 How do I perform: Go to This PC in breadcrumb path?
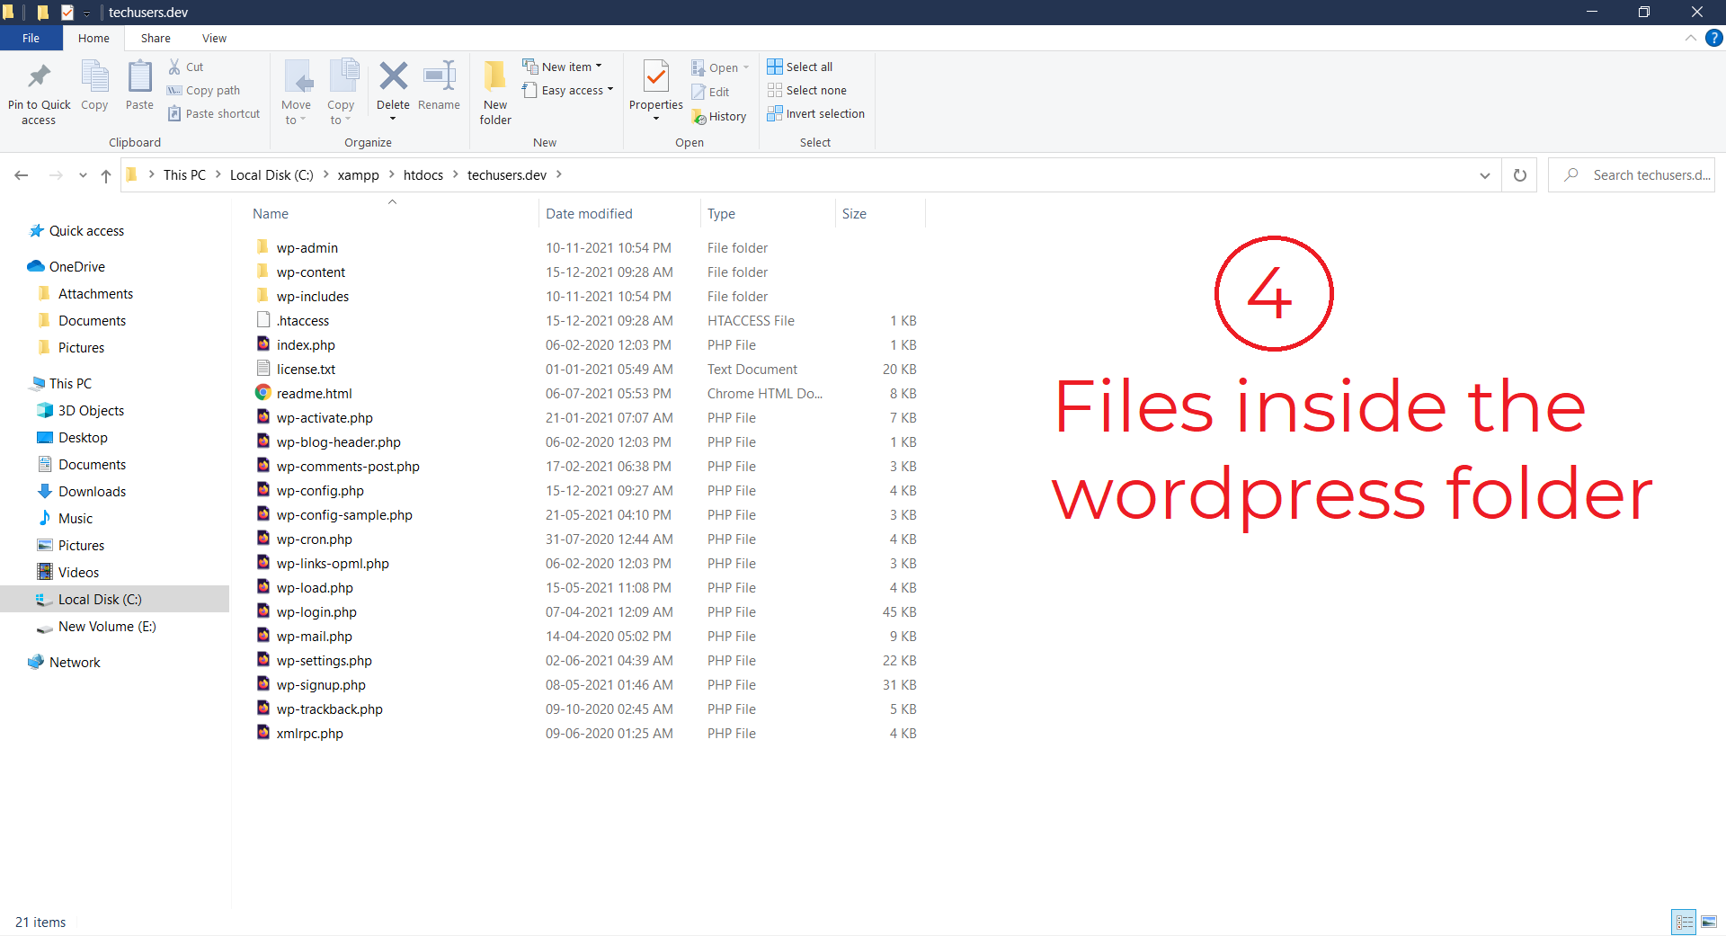click(x=184, y=174)
